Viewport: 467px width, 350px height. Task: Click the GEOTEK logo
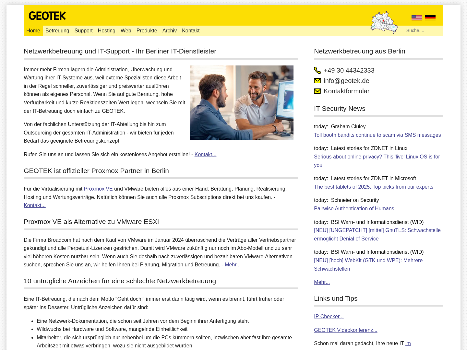coord(47,16)
